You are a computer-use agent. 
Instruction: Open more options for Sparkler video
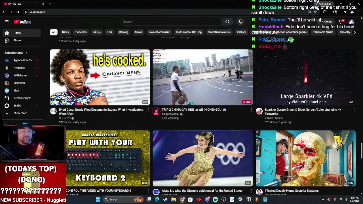pyautogui.click(x=354, y=110)
